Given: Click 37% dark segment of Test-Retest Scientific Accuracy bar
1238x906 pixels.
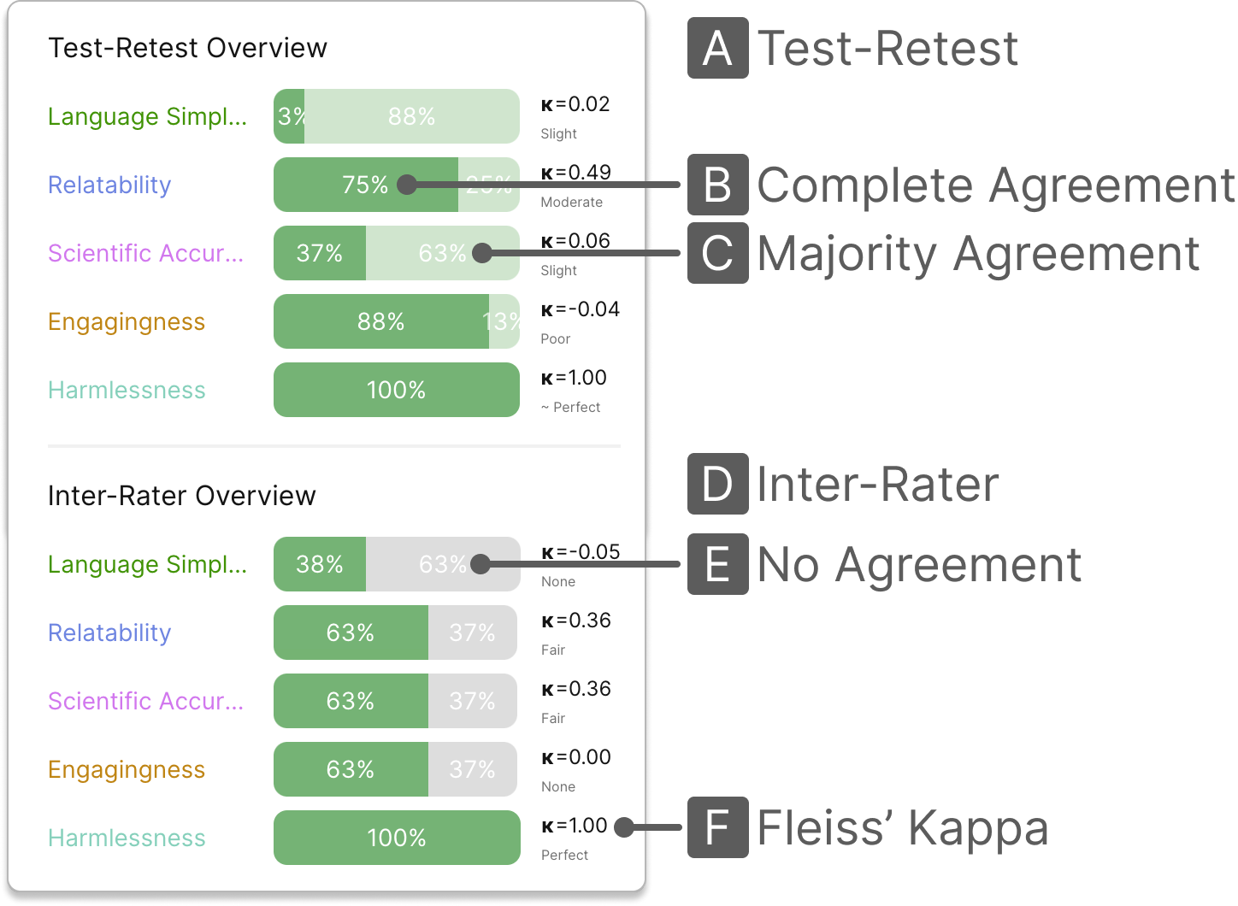Looking at the screenshot, I should (319, 253).
